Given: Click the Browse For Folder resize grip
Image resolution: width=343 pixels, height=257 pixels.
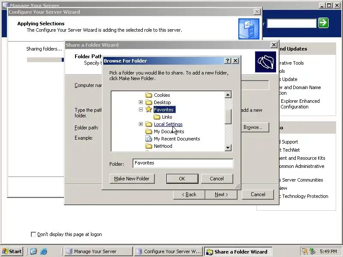Looking at the screenshot, I should [x=238, y=186].
